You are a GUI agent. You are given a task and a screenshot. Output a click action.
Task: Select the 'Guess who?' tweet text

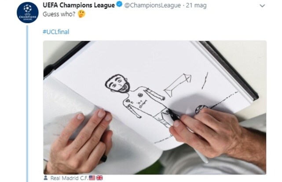pyautogui.click(x=59, y=14)
